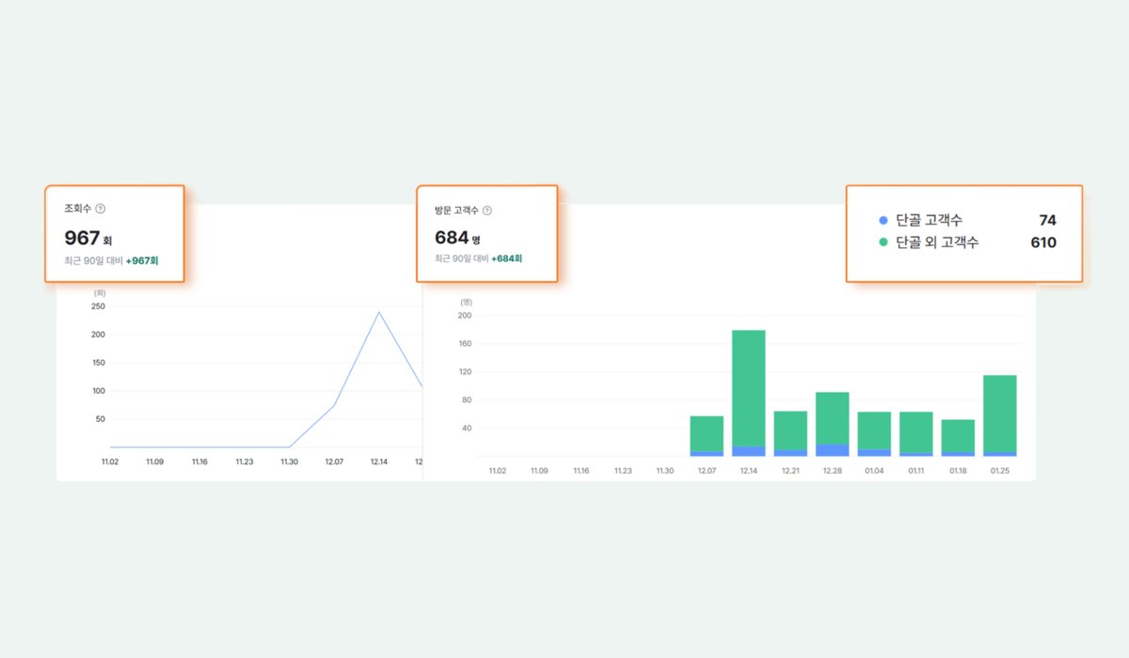The width and height of the screenshot is (1129, 658).
Task: Click the 01.11 bar in visitor chart
Action: pos(916,434)
